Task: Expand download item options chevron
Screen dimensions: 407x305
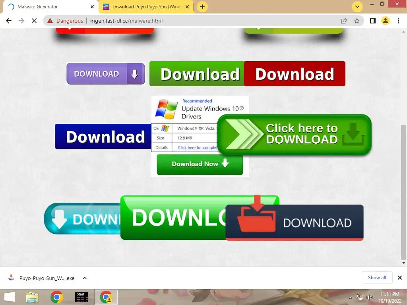Action: click(x=85, y=278)
